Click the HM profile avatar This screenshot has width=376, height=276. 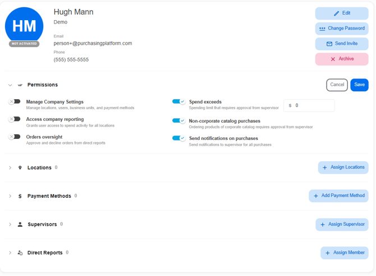[24, 26]
